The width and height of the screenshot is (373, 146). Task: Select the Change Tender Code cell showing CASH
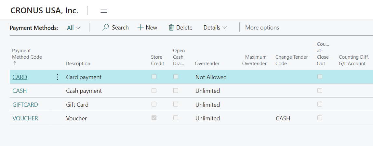(283, 118)
